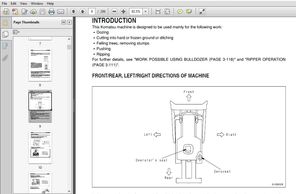
Task: Go to next page with down arrow
Action: pos(82,12)
